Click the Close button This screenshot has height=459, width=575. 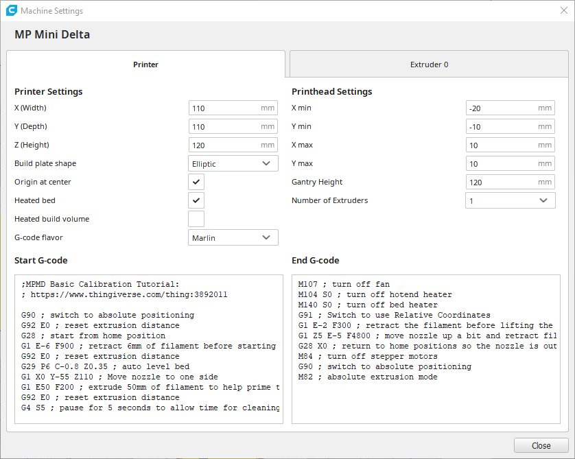541,445
